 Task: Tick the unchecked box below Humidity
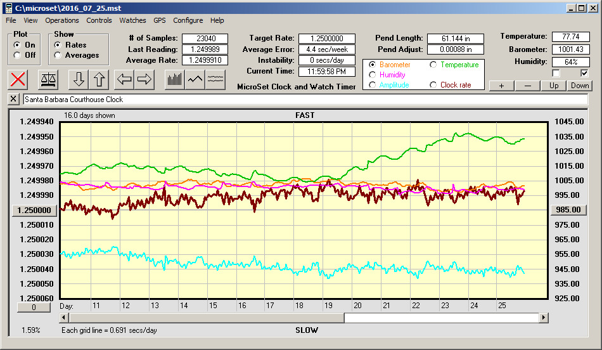[556, 73]
